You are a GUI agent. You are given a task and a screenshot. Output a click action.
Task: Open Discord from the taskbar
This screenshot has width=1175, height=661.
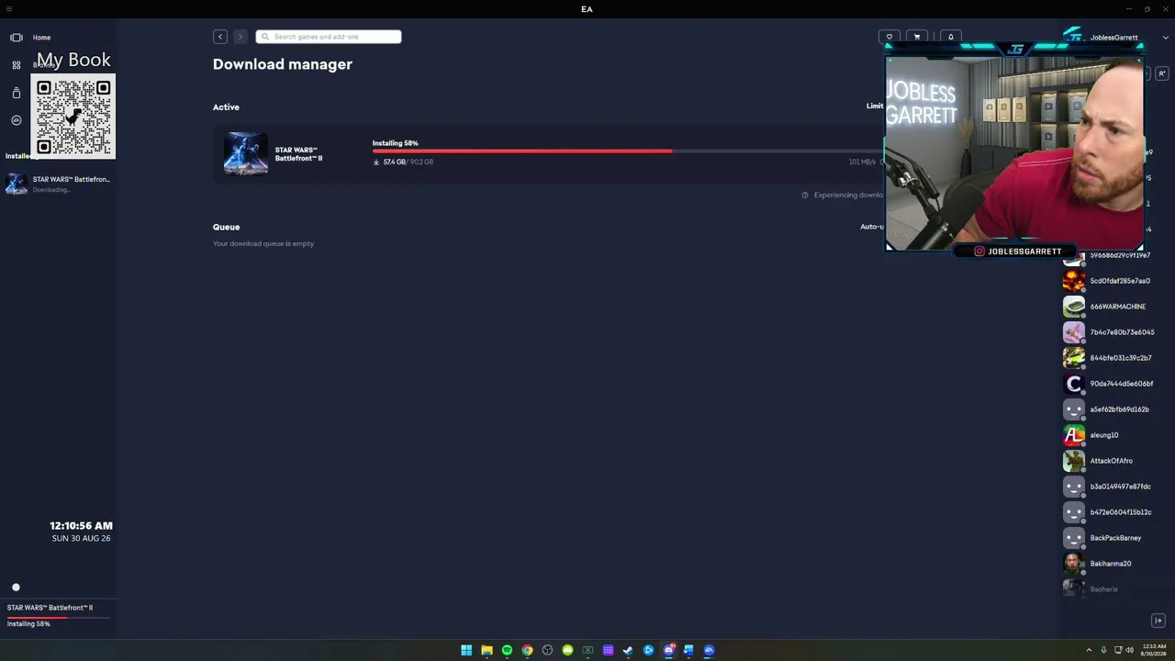668,650
